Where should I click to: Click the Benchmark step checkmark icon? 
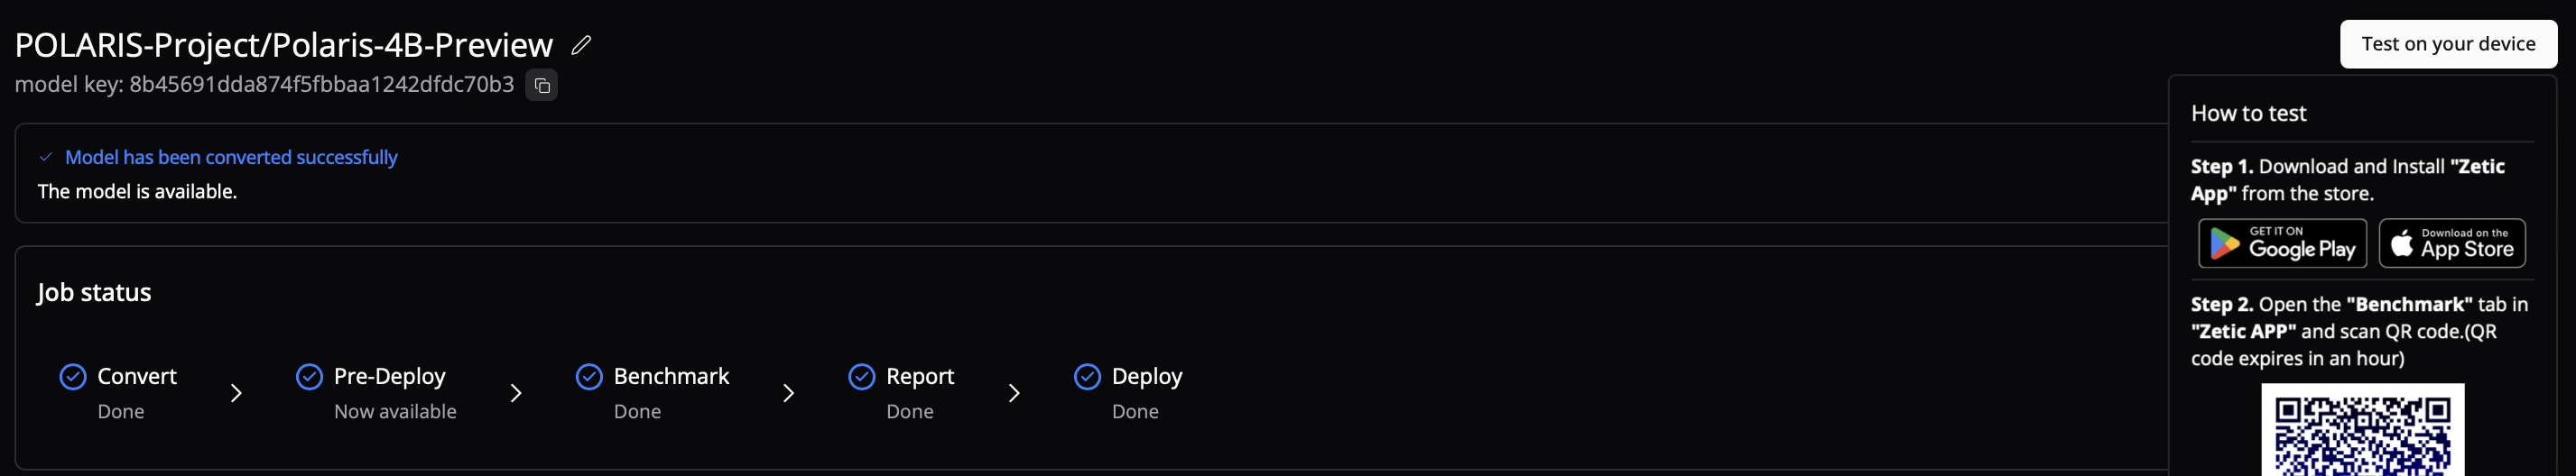point(590,376)
